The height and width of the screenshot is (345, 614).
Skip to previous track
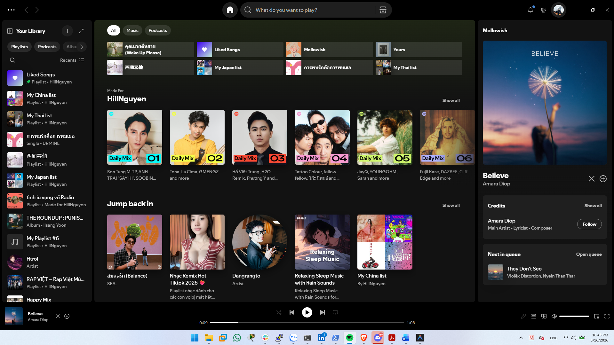tap(292, 312)
